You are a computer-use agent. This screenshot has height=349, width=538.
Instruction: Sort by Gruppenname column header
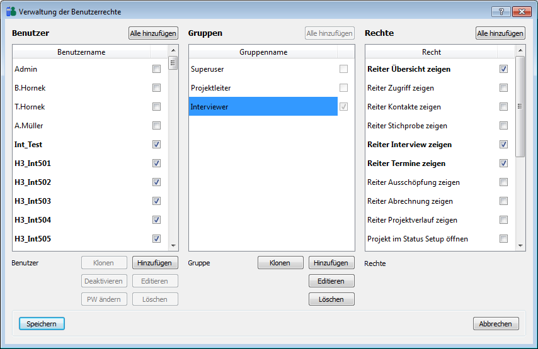(263, 52)
